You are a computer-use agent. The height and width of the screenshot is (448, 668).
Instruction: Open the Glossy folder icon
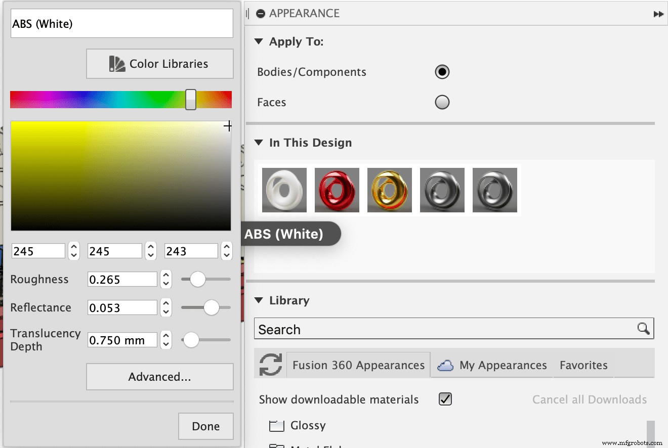pos(276,425)
